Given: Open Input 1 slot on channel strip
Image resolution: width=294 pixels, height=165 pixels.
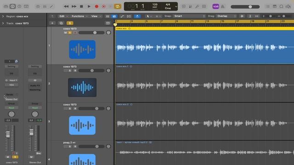Looking at the screenshot, I should click(x=11, y=80).
